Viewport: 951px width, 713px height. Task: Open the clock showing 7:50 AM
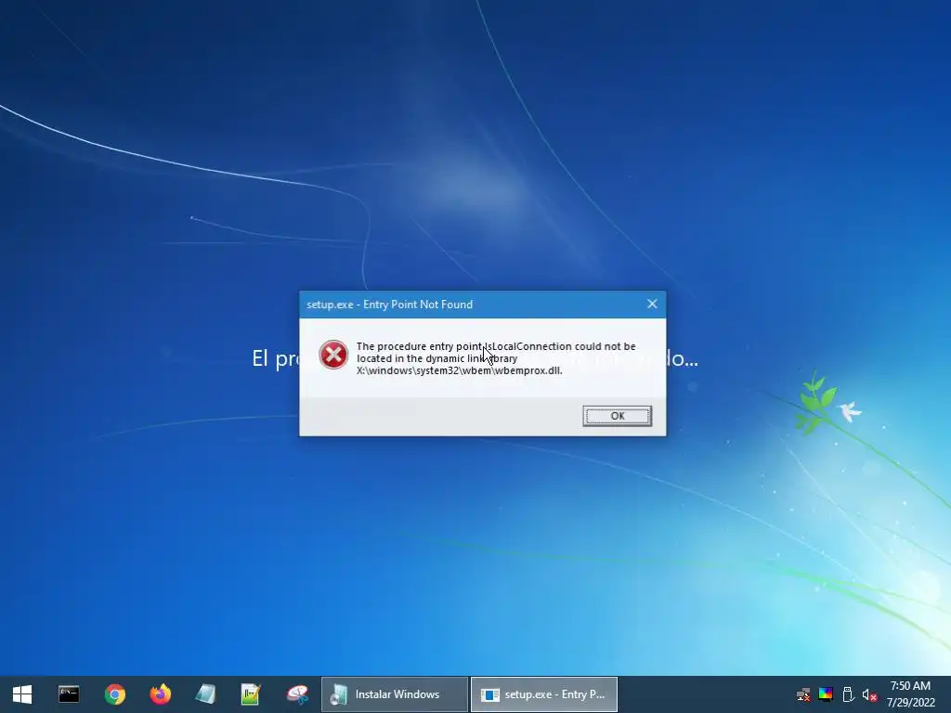pos(910,694)
